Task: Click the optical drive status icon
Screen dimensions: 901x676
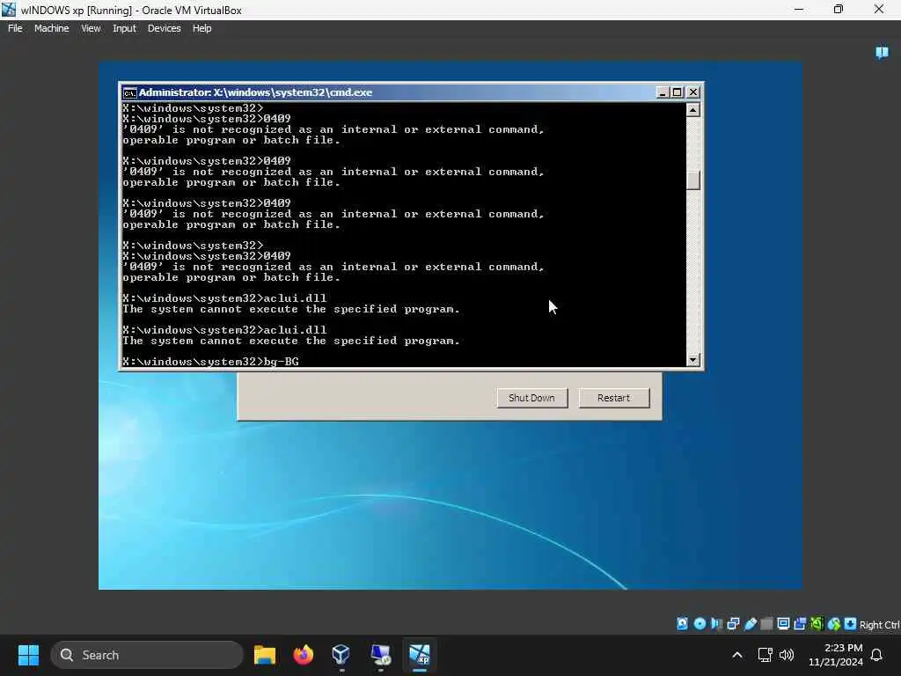Action: pos(700,624)
